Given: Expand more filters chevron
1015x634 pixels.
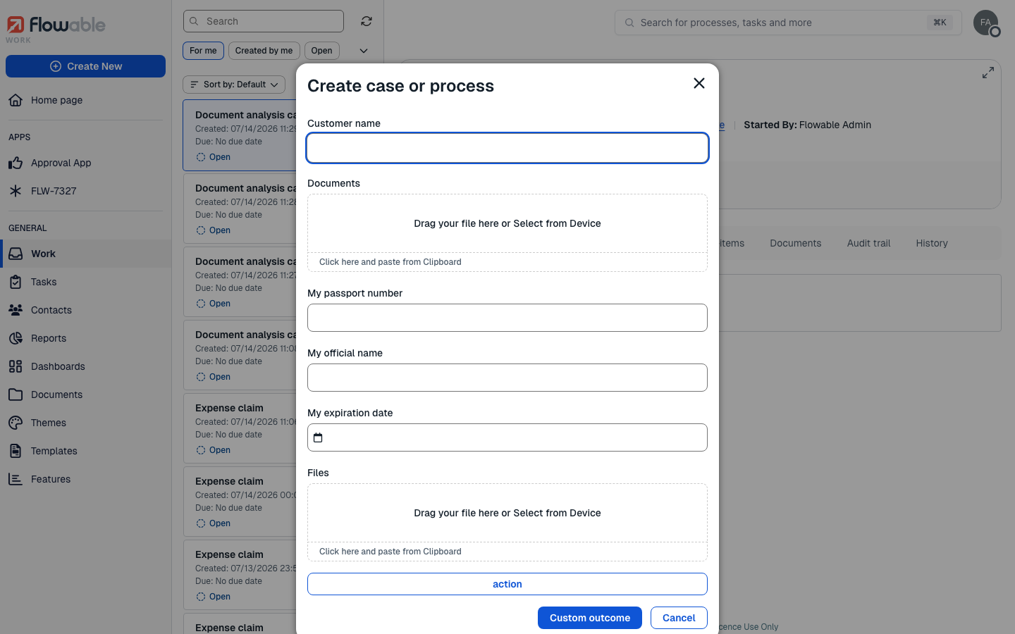Looking at the screenshot, I should [x=364, y=51].
